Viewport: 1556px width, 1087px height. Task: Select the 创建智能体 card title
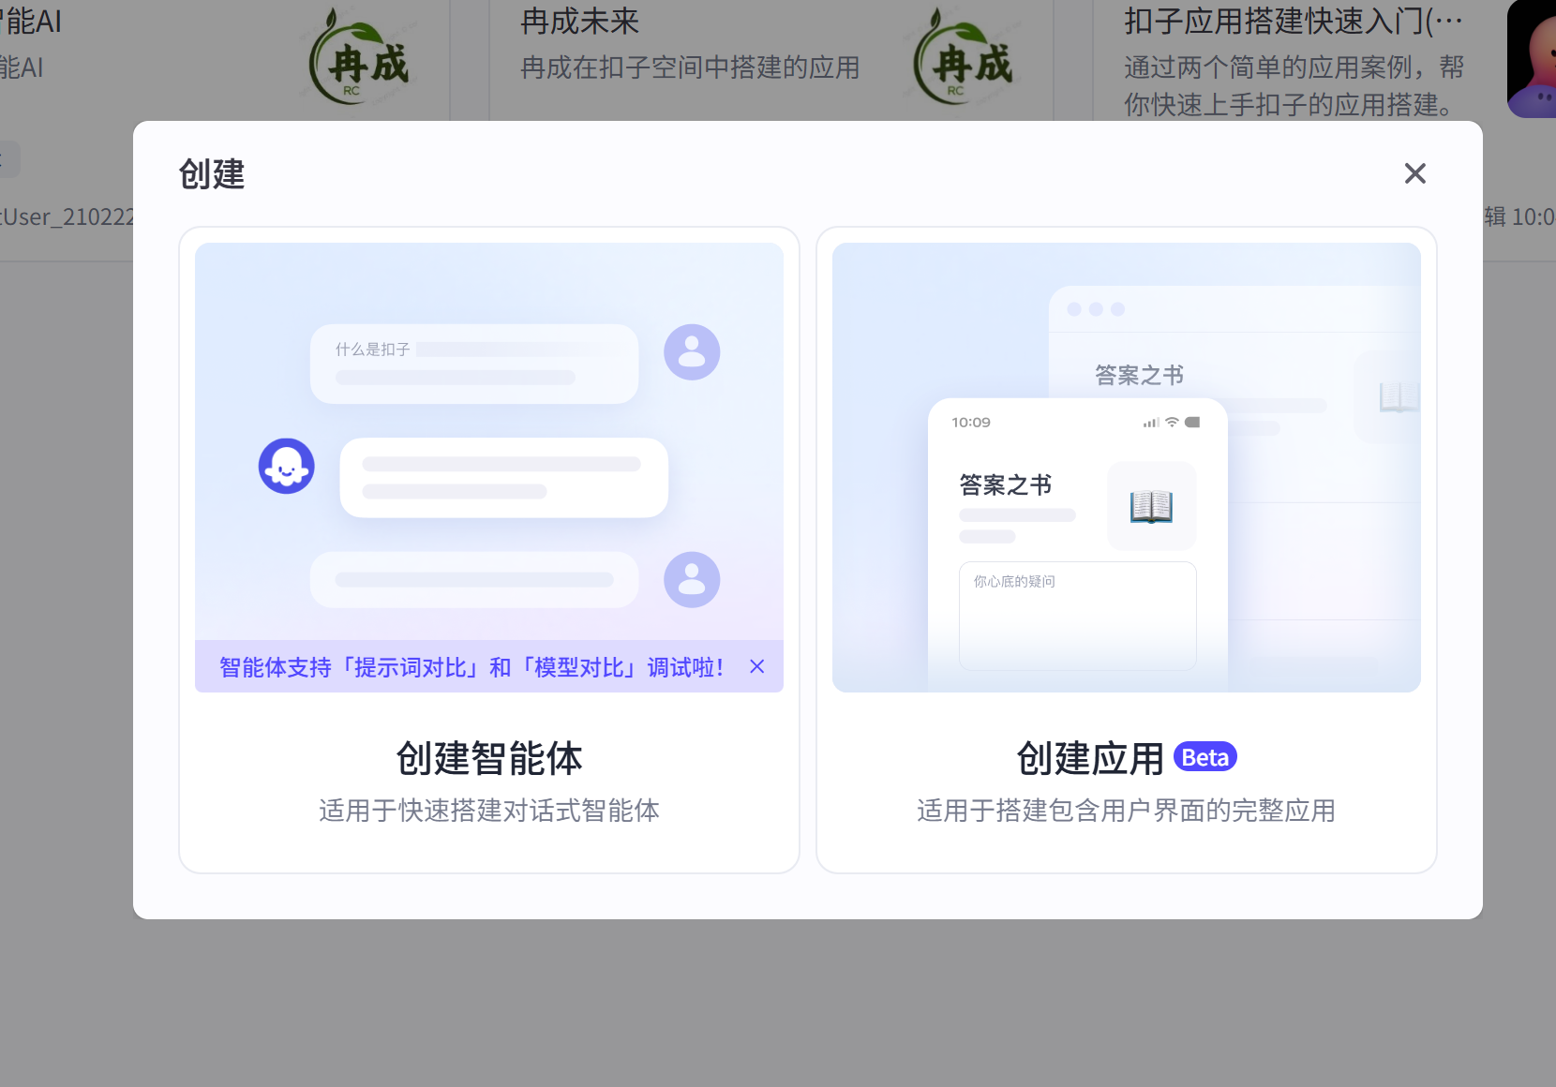(489, 758)
